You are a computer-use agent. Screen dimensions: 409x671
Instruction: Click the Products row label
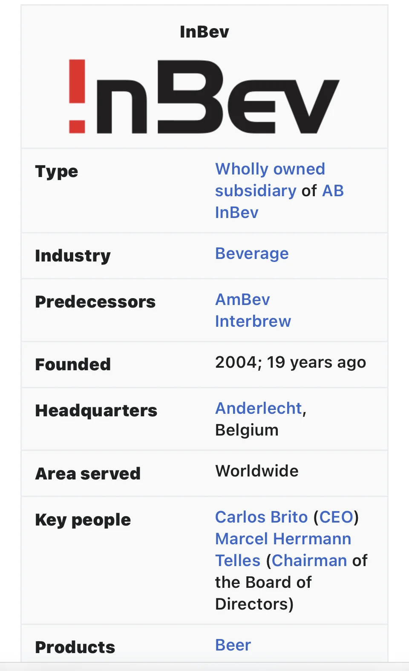click(x=75, y=647)
